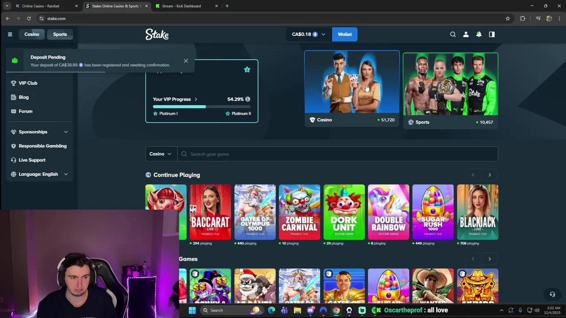Screen dimensions: 566x318
Task: Click the Stake logo
Action: [x=157, y=34]
